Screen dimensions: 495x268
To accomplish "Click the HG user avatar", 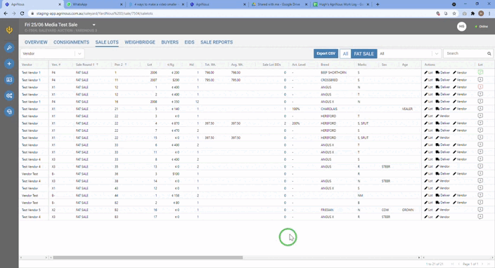I will point(461,27).
